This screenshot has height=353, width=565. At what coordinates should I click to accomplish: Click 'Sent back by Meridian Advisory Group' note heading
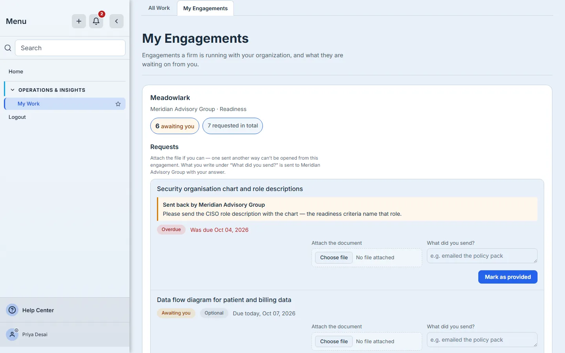pyautogui.click(x=214, y=205)
